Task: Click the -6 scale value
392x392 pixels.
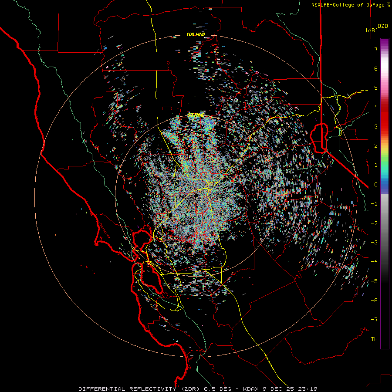Action: coord(374,301)
